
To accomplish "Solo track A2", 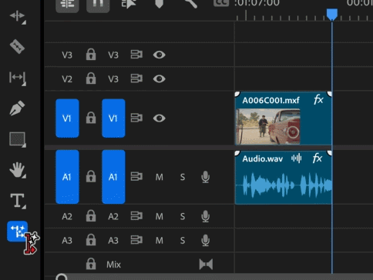I will tap(183, 216).
